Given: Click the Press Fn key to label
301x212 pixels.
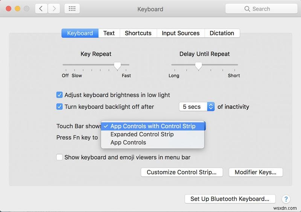Looking at the screenshot, I should coord(77,138).
